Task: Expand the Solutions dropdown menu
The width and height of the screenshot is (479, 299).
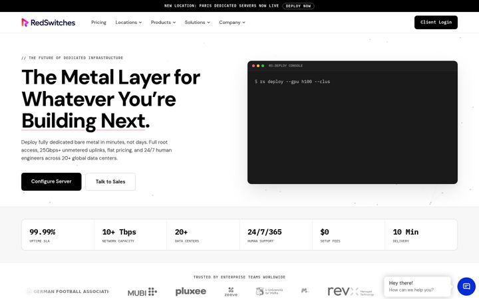Action: coord(198,23)
